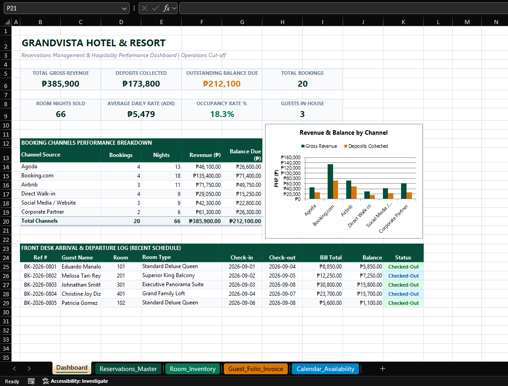Select row 13 header
Viewport: 508px width, 386px height.
(6, 155)
